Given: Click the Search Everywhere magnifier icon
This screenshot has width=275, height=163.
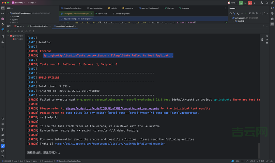Looking at the screenshot, I should (267, 3).
